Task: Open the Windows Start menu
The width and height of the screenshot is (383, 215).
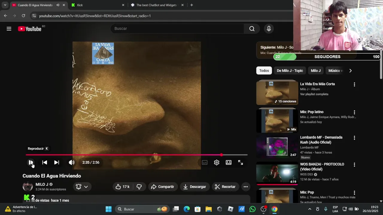Action: pos(109,209)
